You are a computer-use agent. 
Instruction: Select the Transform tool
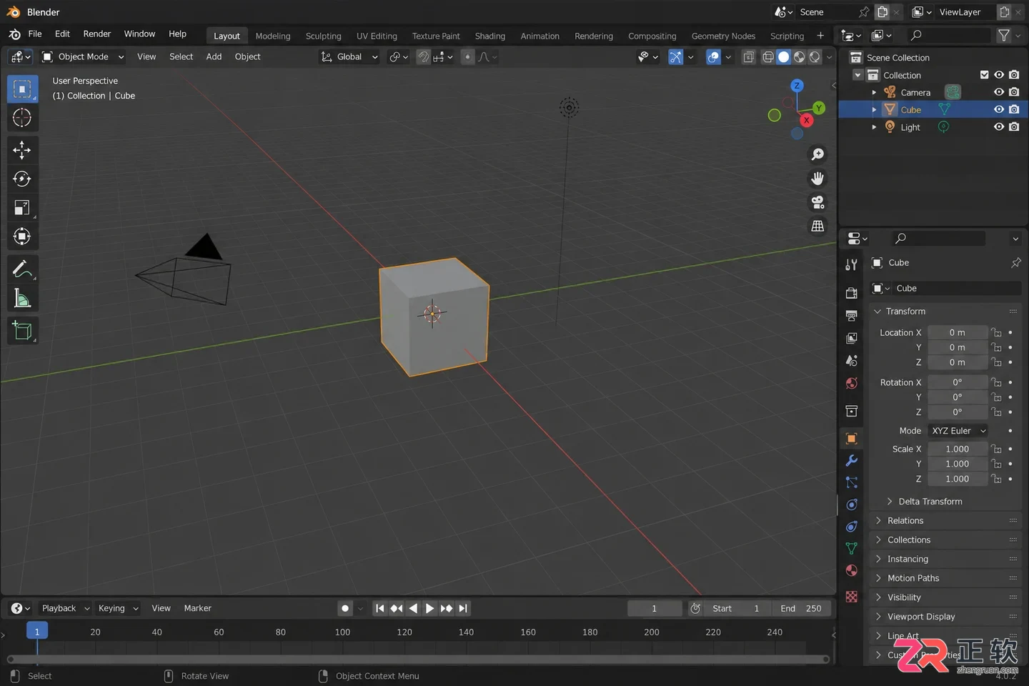pyautogui.click(x=22, y=237)
